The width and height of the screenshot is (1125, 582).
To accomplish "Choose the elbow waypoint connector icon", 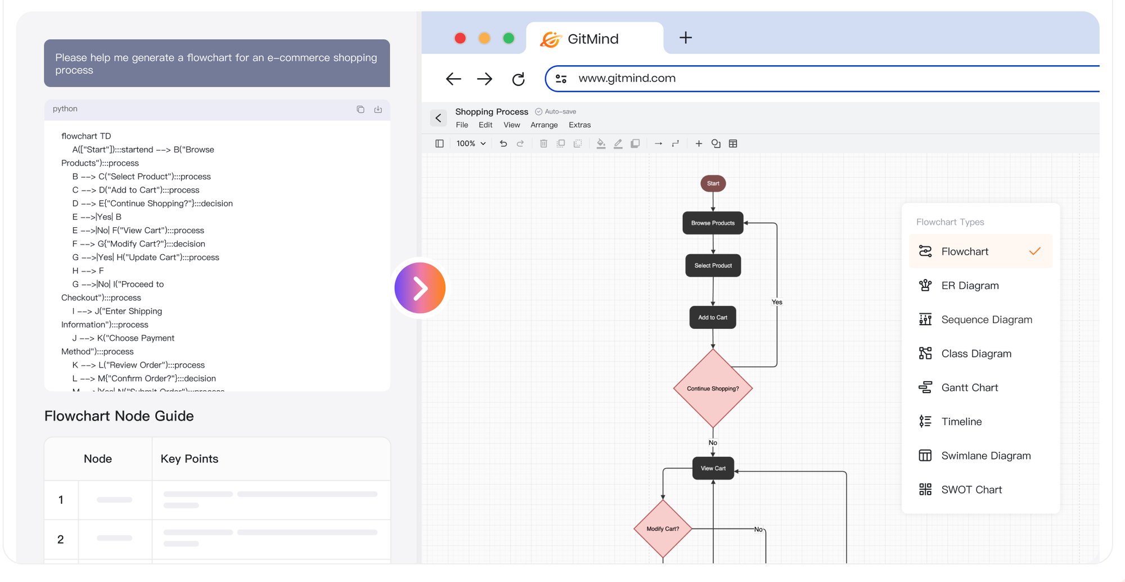I will pyautogui.click(x=676, y=144).
